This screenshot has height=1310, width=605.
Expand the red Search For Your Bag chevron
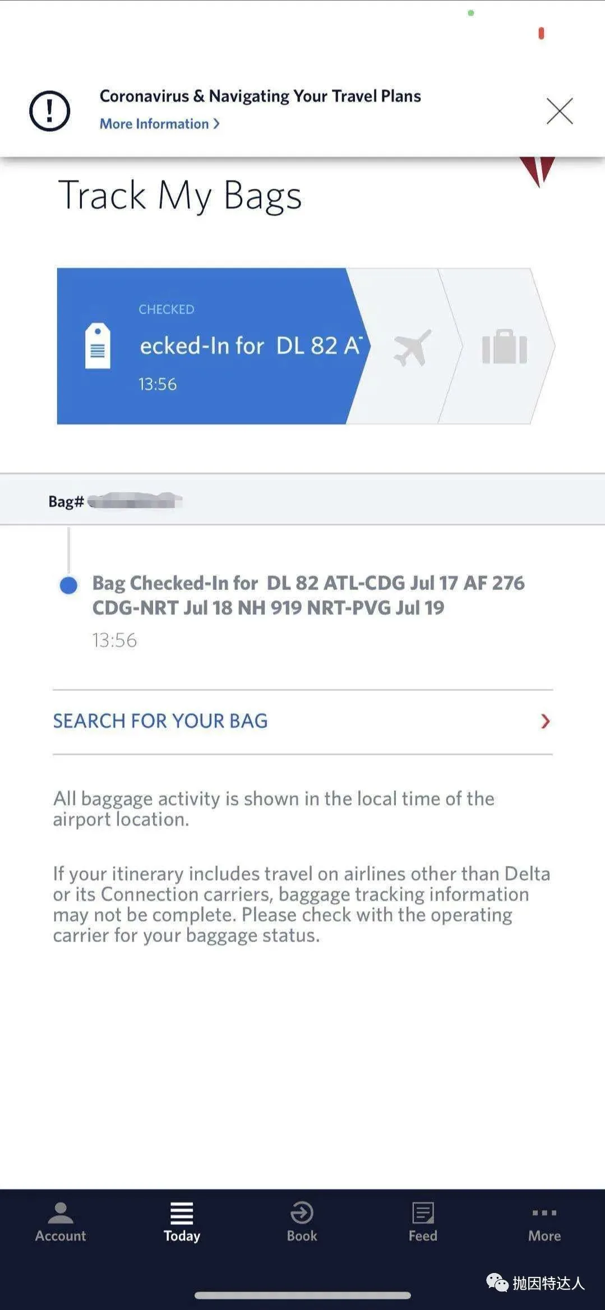coord(545,721)
